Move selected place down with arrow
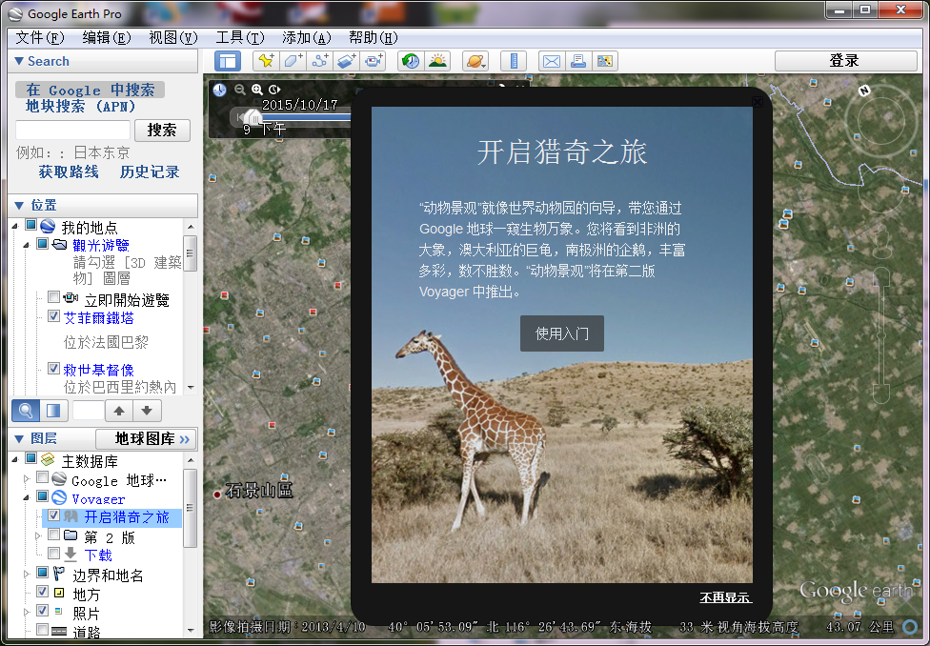The width and height of the screenshot is (930, 646). (x=147, y=411)
